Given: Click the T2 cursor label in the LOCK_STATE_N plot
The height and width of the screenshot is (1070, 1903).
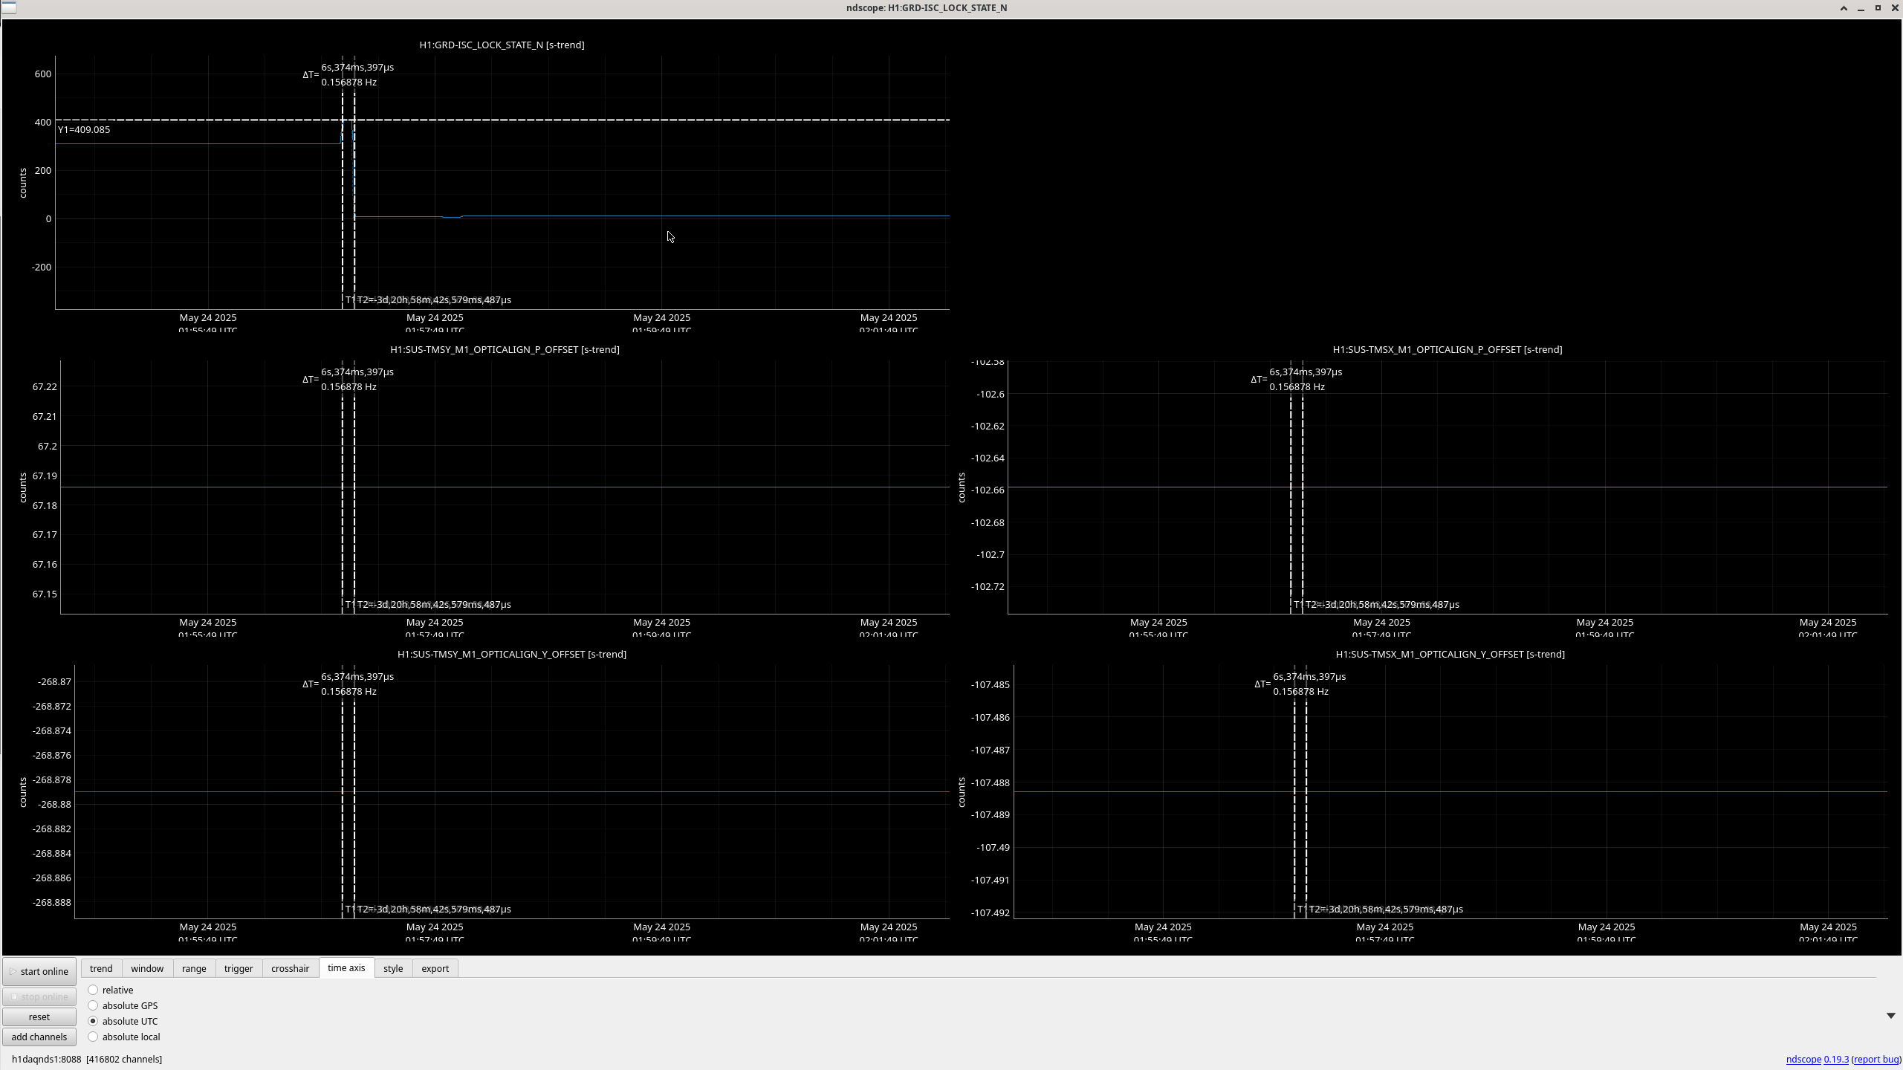Looking at the screenshot, I should 434,299.
